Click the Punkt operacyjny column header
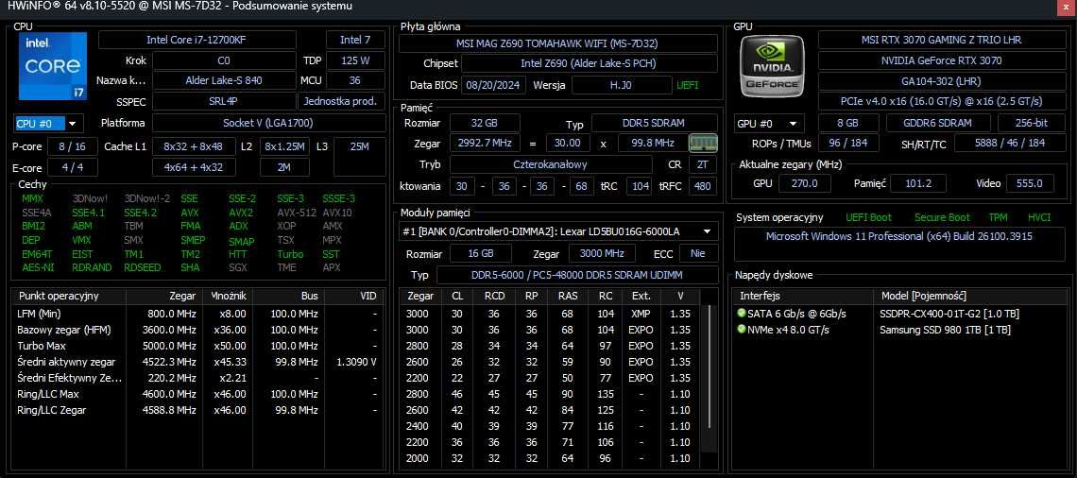The image size is (1077, 478). [69, 296]
